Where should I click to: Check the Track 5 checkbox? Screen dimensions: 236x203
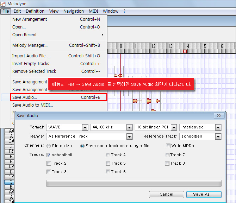(x=108, y=163)
